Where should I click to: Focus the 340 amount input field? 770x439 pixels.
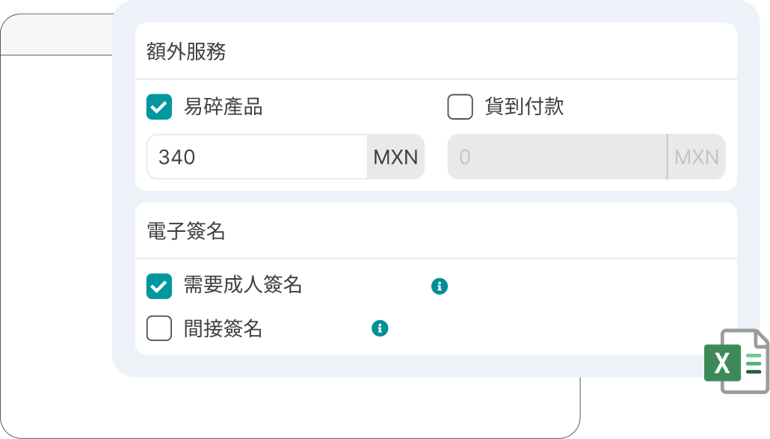(256, 157)
